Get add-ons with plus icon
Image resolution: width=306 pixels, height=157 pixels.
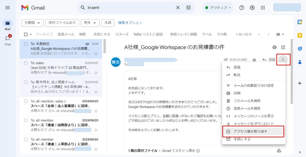point(300,83)
